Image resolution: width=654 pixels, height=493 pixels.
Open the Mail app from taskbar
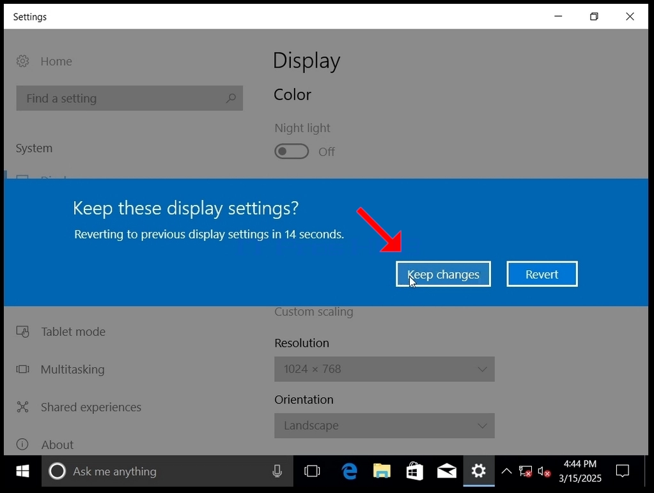pyautogui.click(x=447, y=471)
